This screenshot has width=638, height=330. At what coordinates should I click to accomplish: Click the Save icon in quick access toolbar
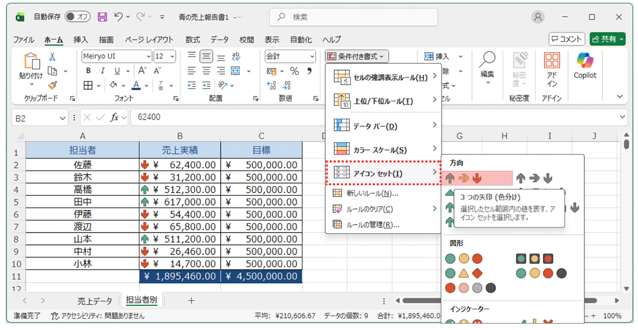coord(102,17)
